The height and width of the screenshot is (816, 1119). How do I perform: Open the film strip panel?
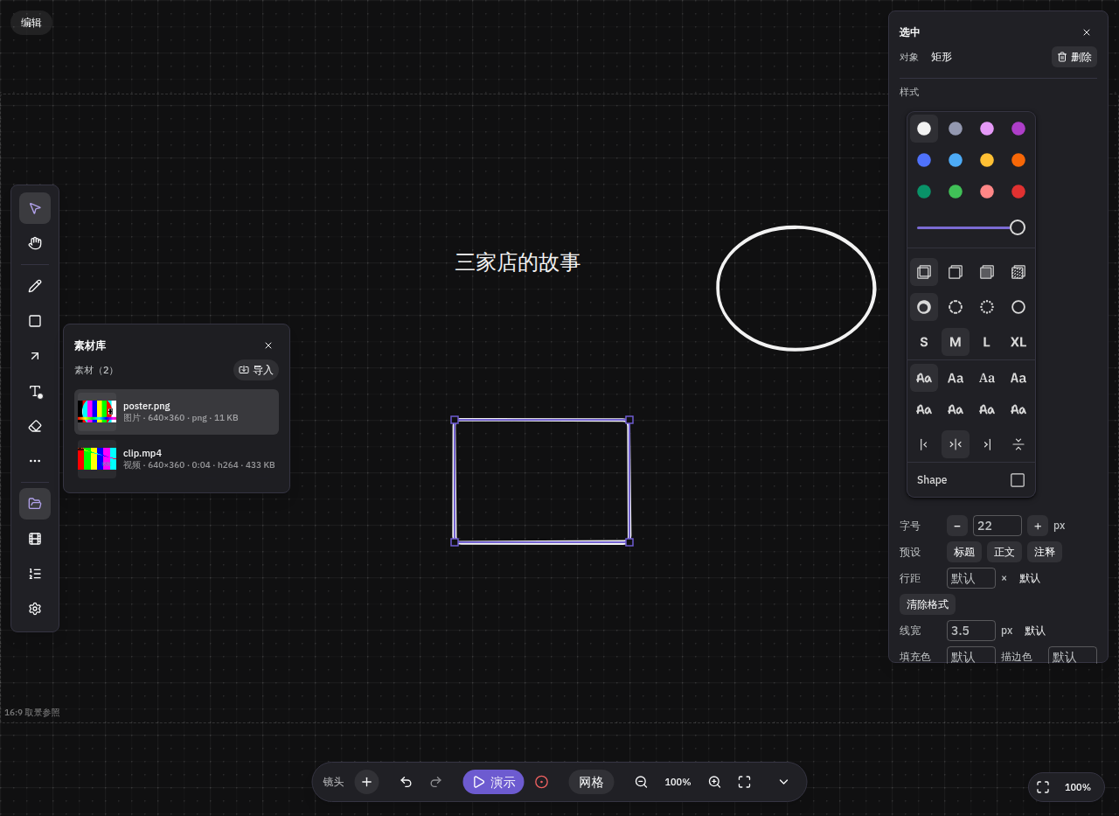(35, 539)
